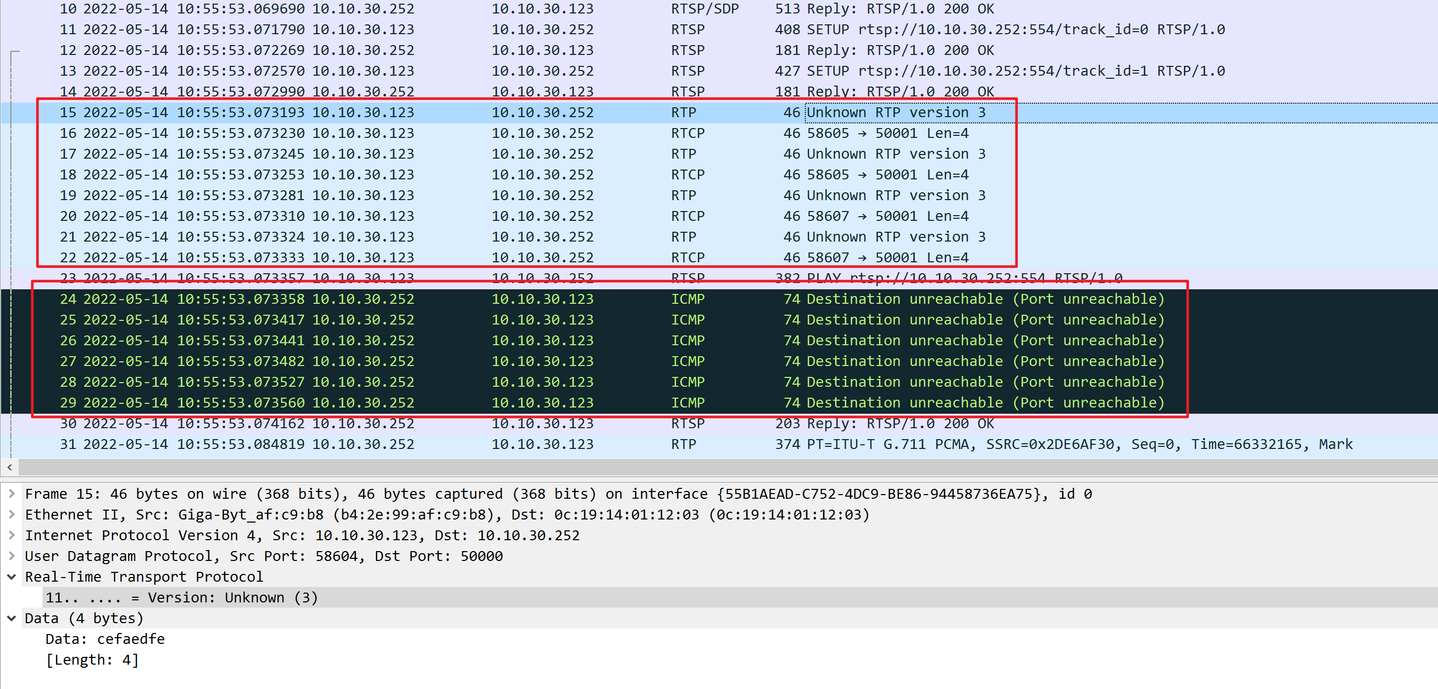Select packet 30 RTSP 200 OK reply

click(x=719, y=424)
